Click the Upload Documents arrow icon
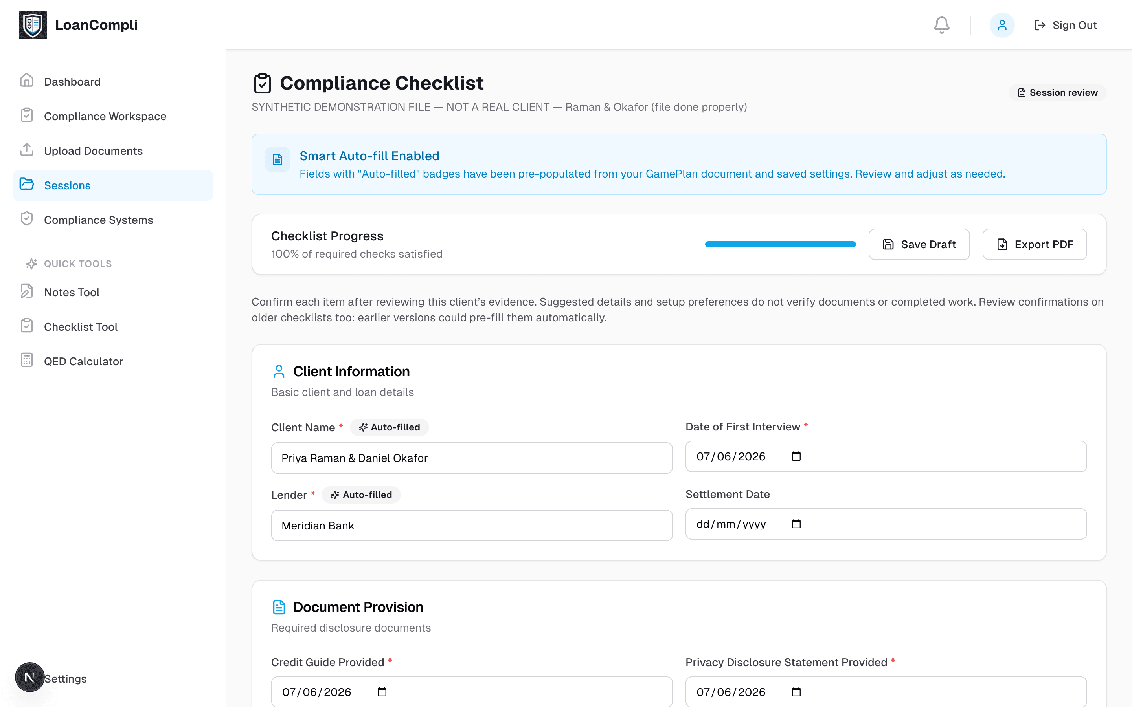Image resolution: width=1132 pixels, height=707 pixels. [27, 150]
